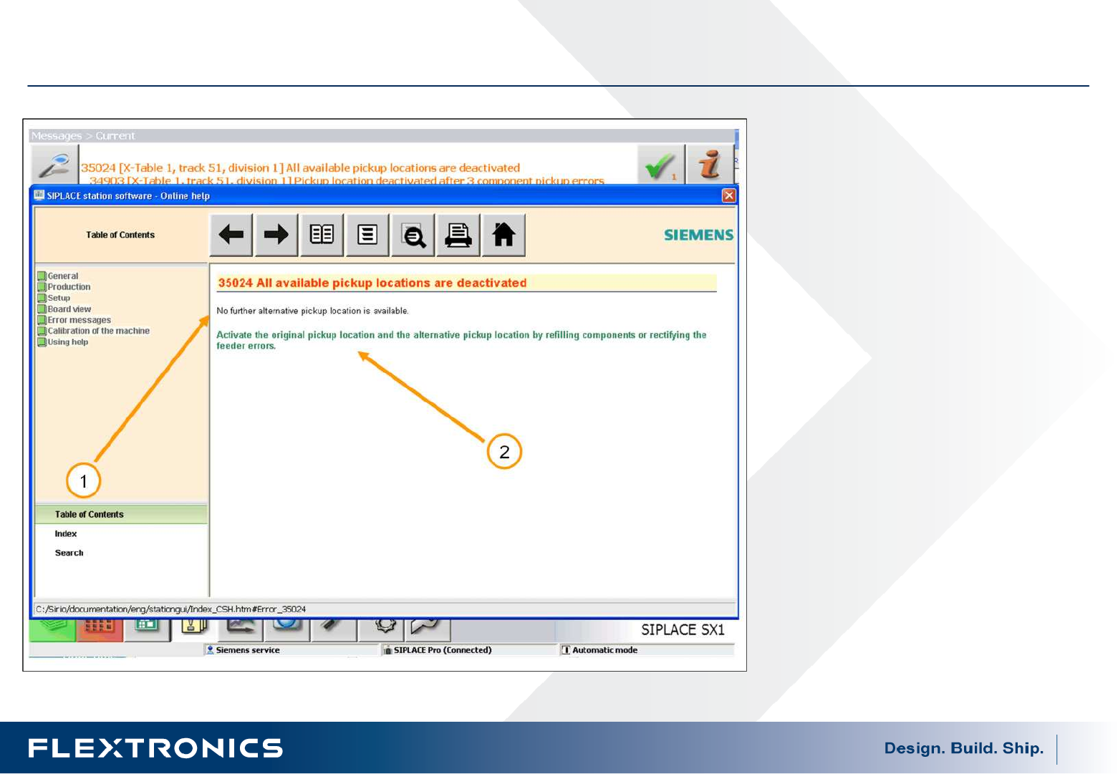The width and height of the screenshot is (1118, 774).
Task: Go to help home with the house icon
Action: [x=503, y=235]
